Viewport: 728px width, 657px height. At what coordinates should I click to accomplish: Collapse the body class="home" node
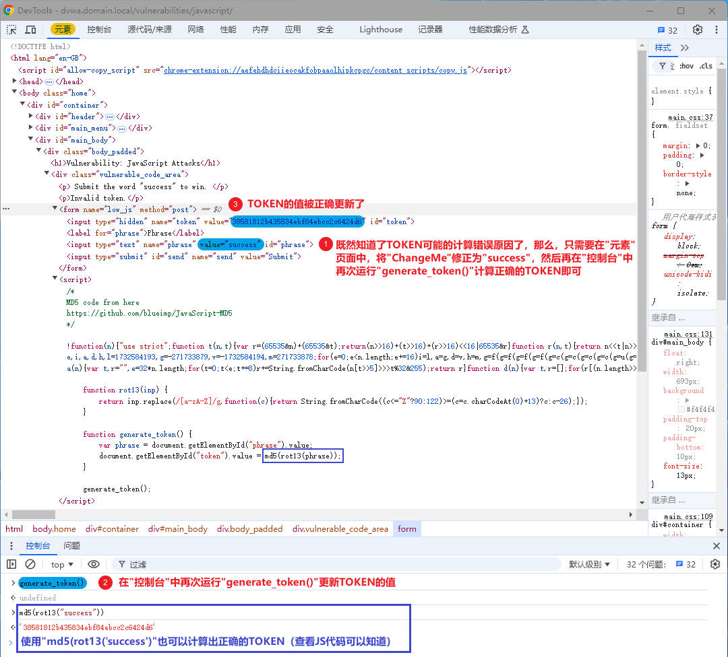tap(14, 92)
